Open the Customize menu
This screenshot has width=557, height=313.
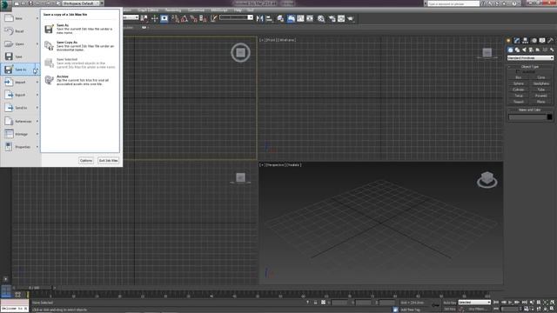pos(196,10)
